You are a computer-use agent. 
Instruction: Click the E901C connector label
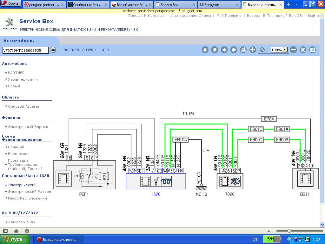256,129
